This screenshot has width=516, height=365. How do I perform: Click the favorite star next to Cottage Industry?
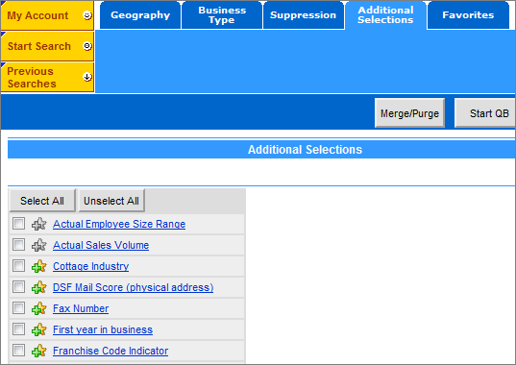coord(39,266)
